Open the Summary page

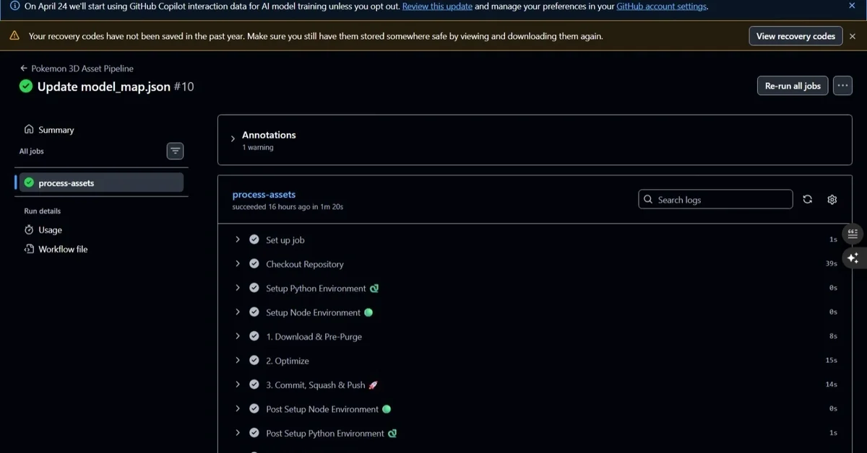tap(56, 130)
